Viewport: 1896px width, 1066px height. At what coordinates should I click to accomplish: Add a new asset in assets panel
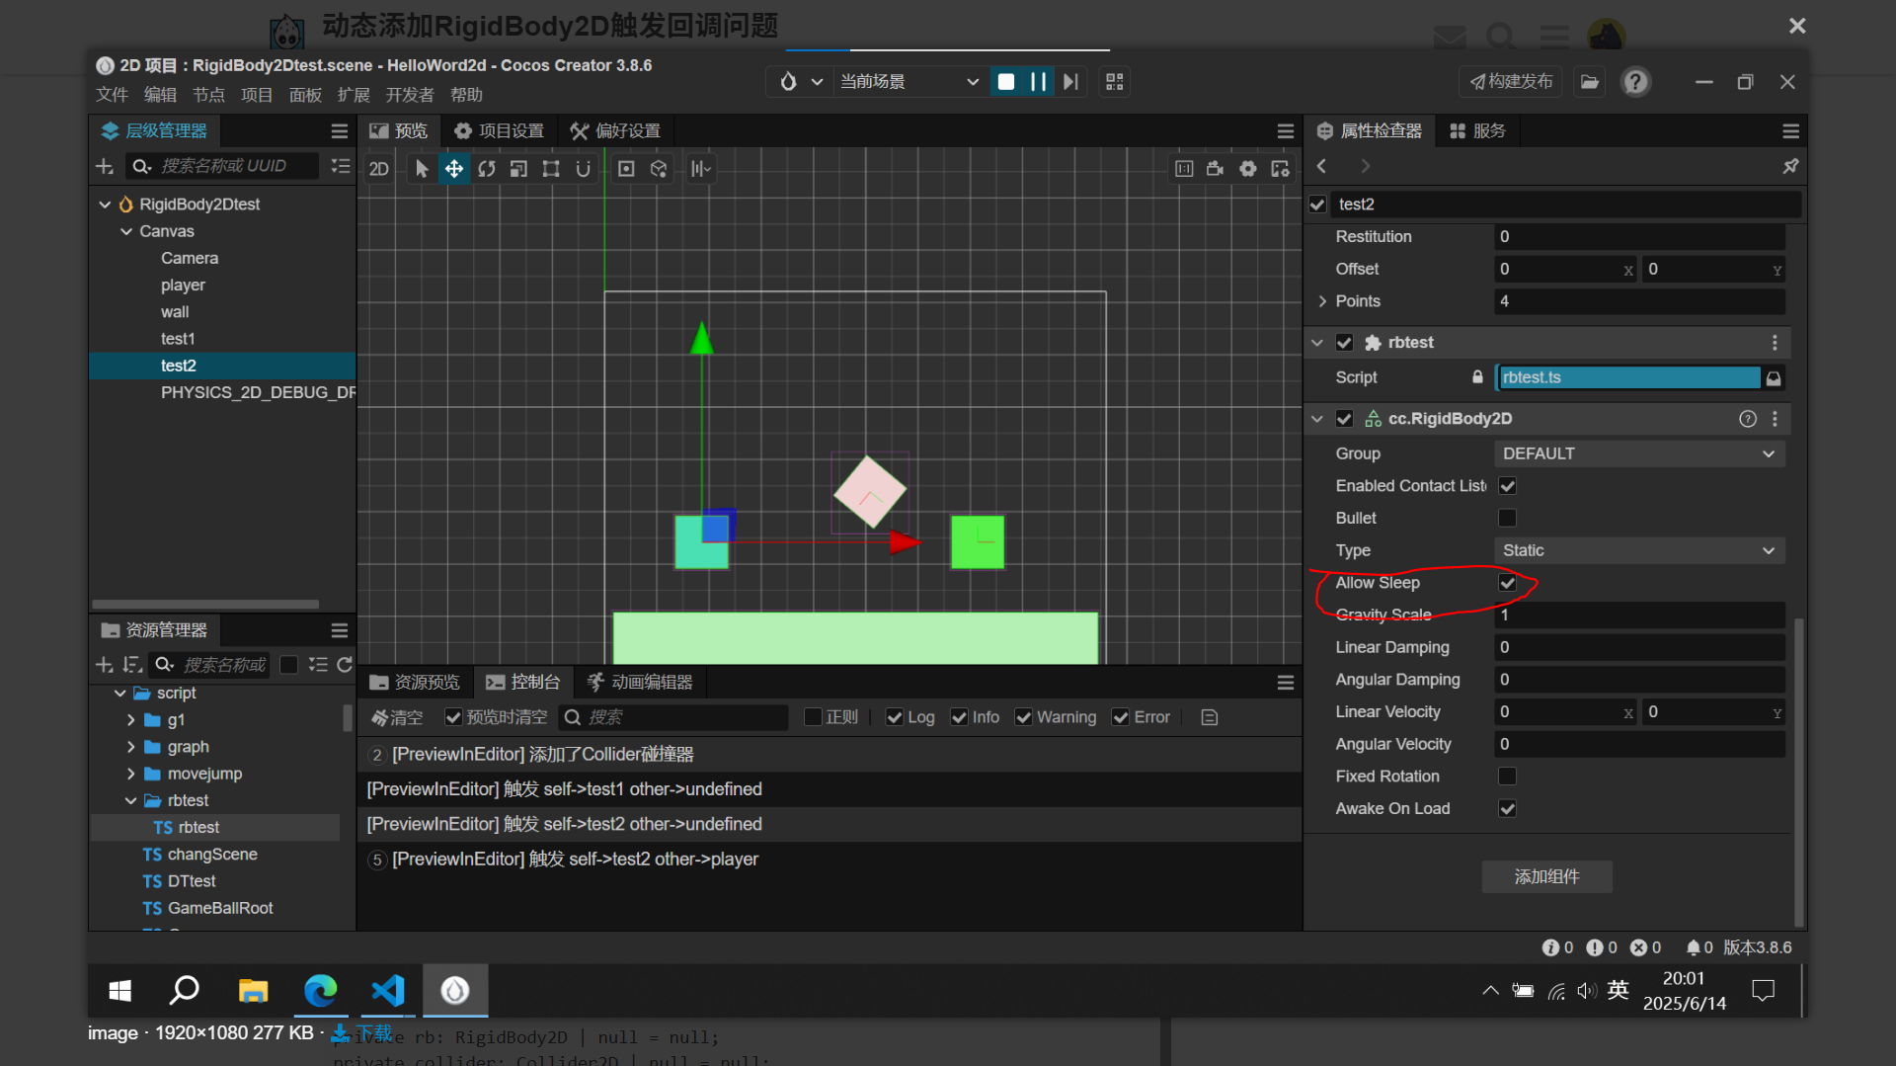coord(105,665)
